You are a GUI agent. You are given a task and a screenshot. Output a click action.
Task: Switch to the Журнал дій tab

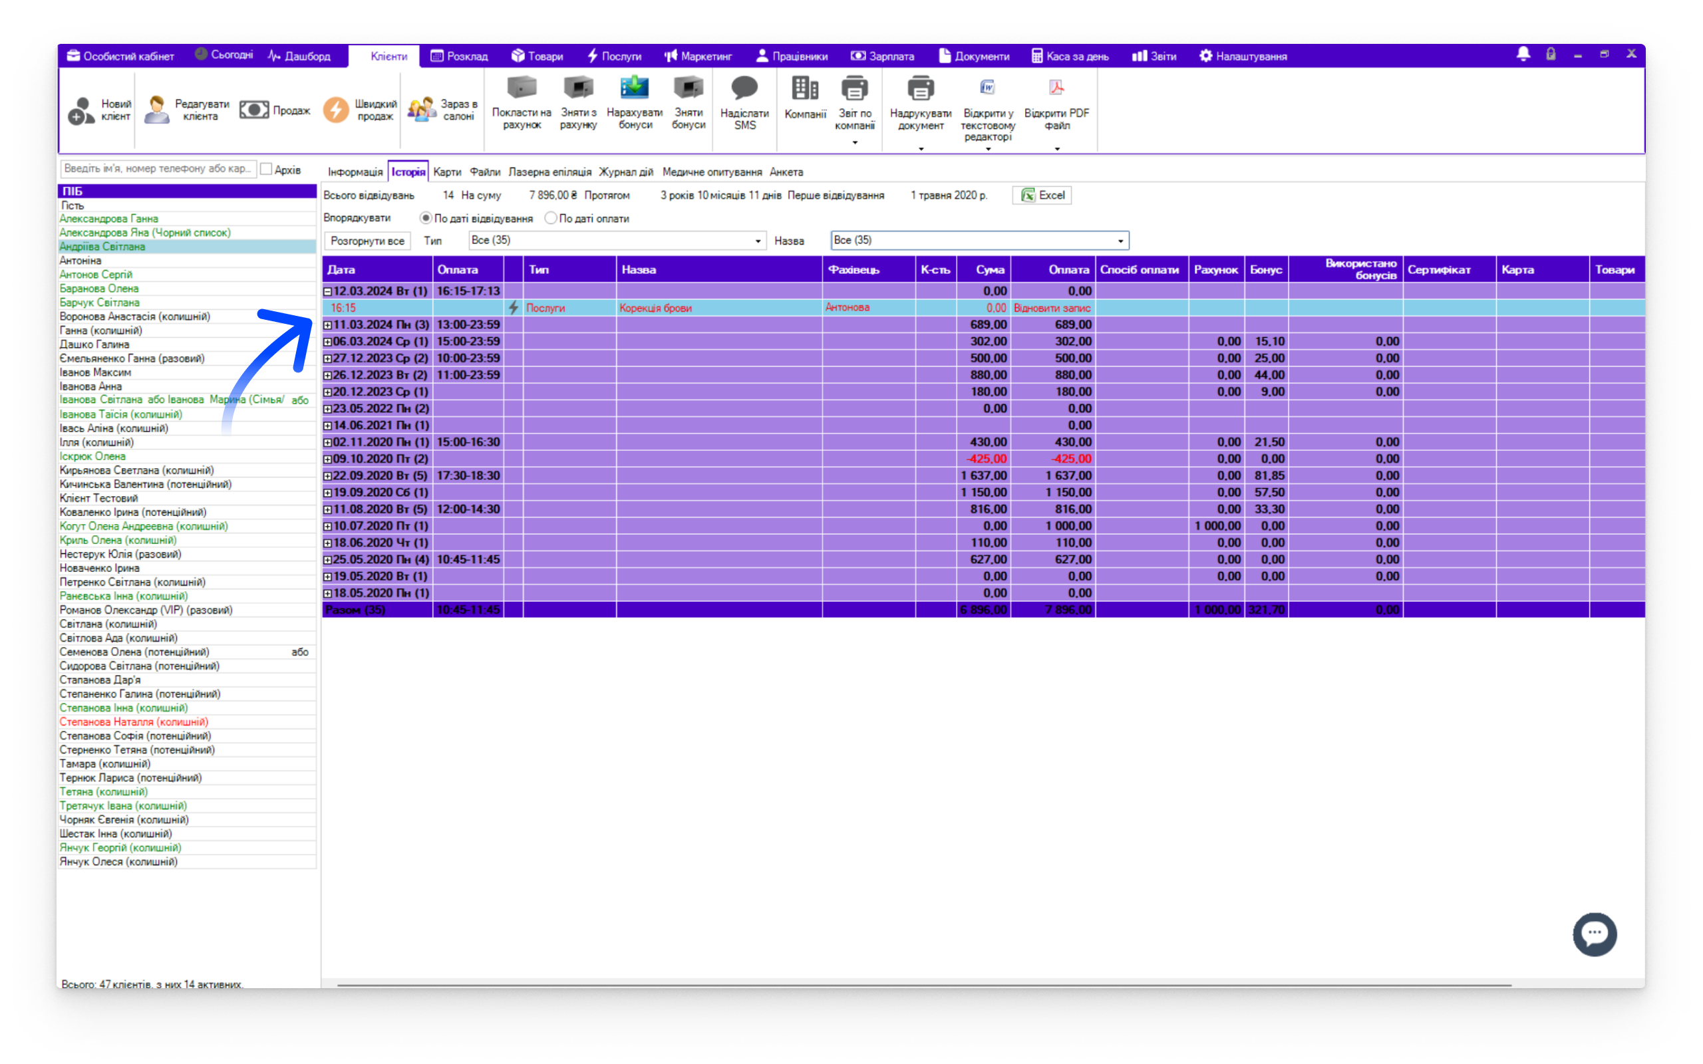point(625,172)
